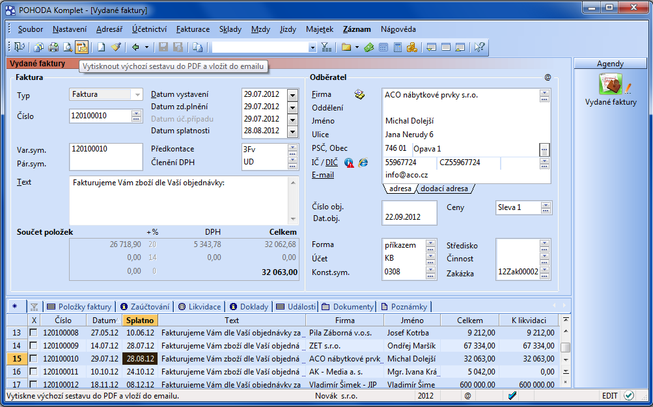Tick checkbox for invoice 120100011
653x407 pixels.
pos(33,371)
